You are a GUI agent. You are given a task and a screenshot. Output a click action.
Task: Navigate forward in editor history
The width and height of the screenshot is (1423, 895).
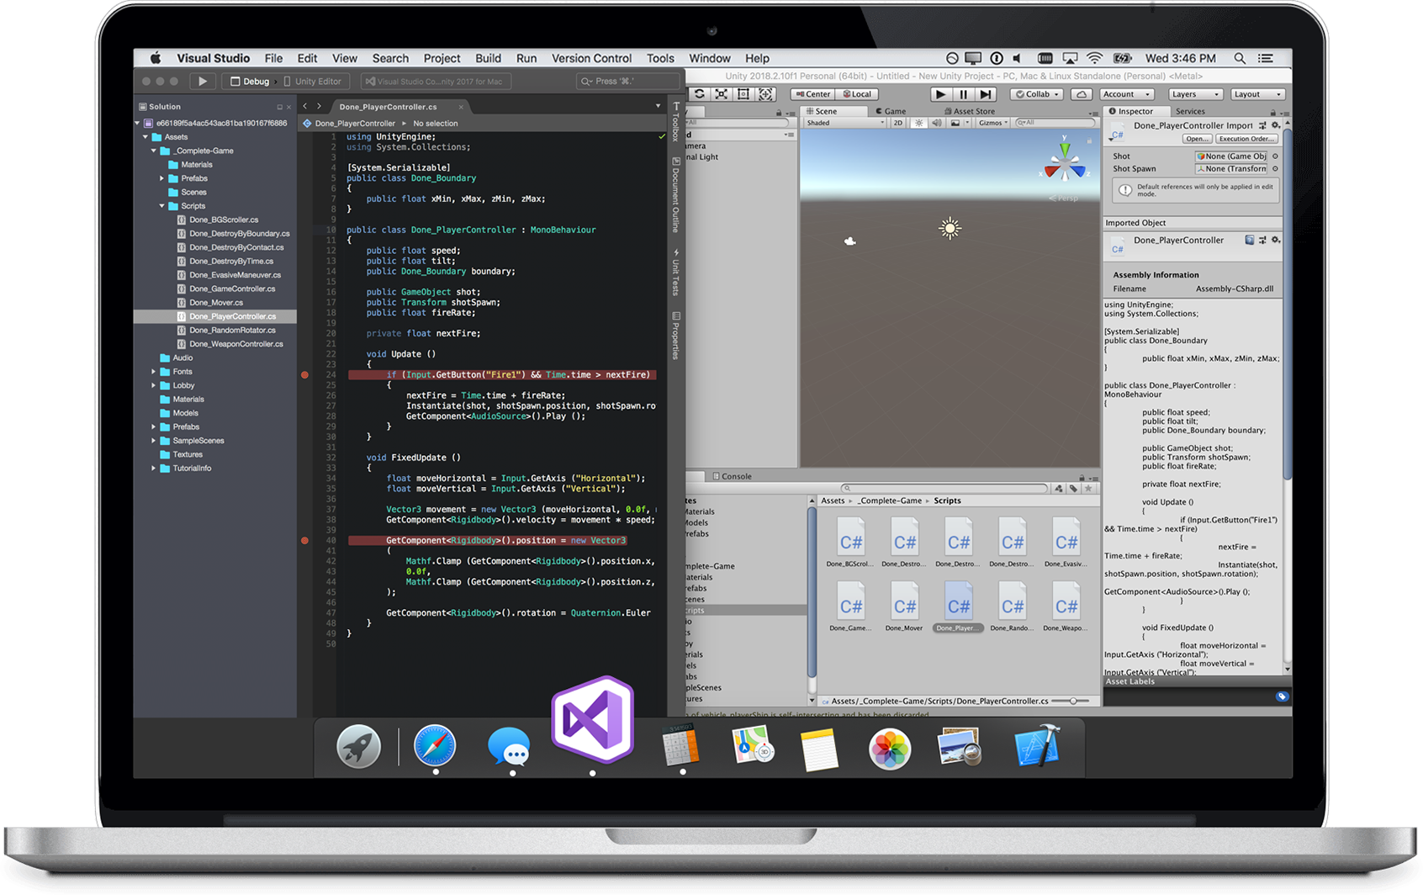(x=319, y=107)
